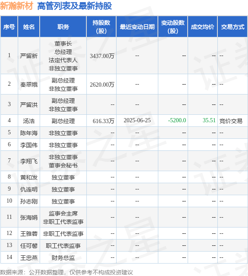The height and width of the screenshot is (276, 248).
Task: Select the 姓名 column header
Action: click(x=29, y=27)
